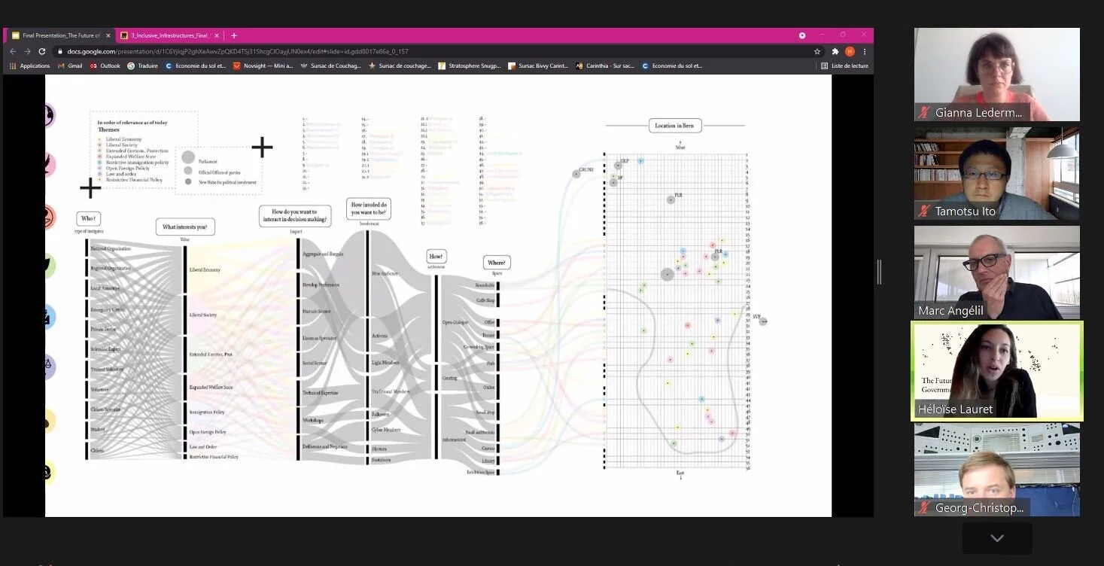Go forward with the browser forward arrow
The image size is (1104, 566).
pyautogui.click(x=27, y=51)
